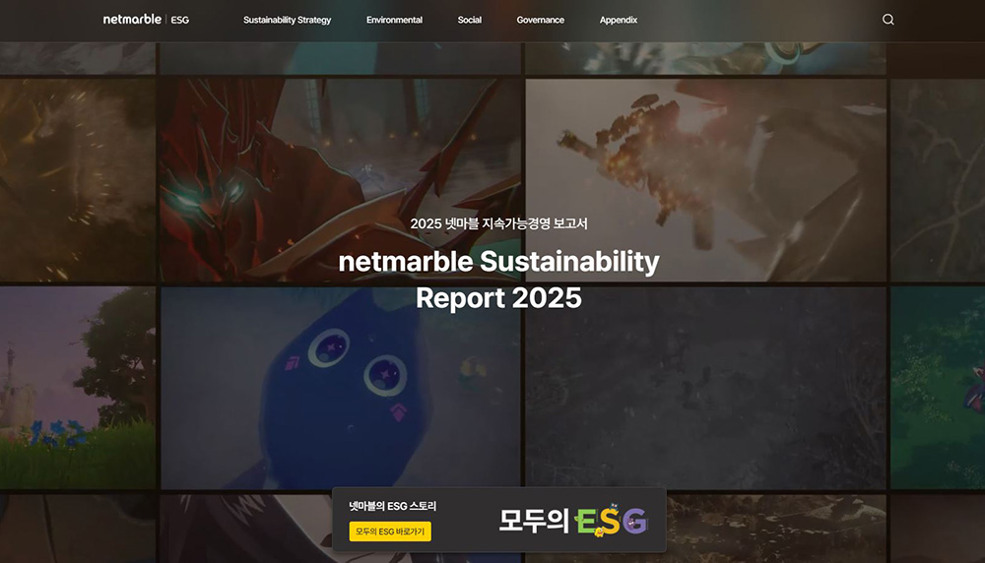Screen dimensions: 985x563
Task: Select the sparks scene thumbnail at left edge
Action: [77, 180]
